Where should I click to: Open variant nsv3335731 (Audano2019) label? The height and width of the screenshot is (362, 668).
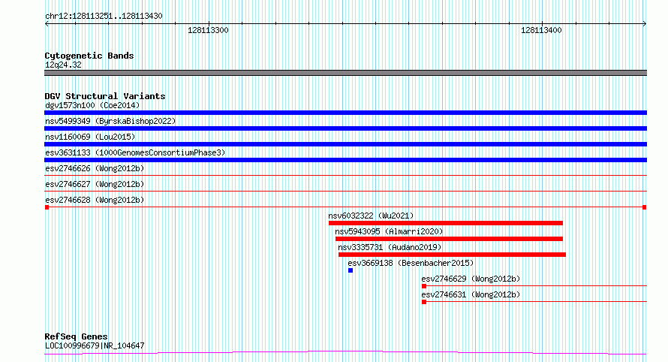click(x=390, y=247)
